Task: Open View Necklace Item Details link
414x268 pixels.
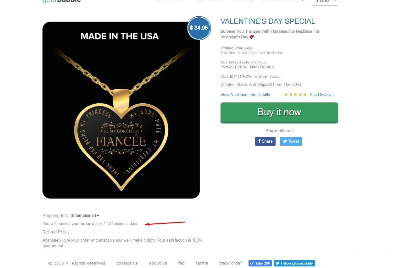Action: pos(245,95)
